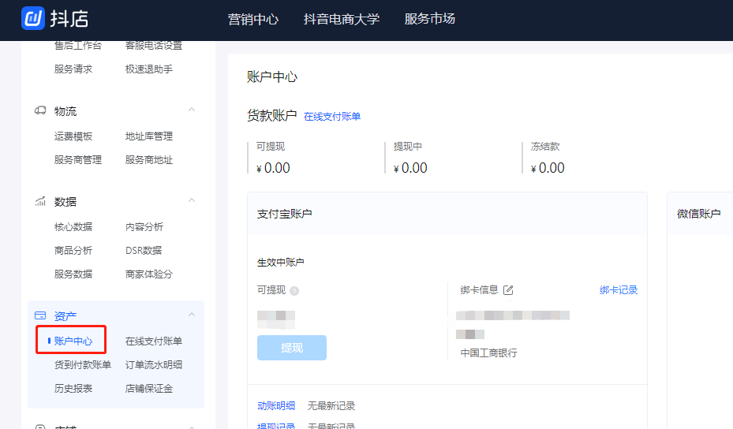Switch to the 动账明细 tab
Viewport: 733px width, 429px height.
pyautogui.click(x=276, y=406)
